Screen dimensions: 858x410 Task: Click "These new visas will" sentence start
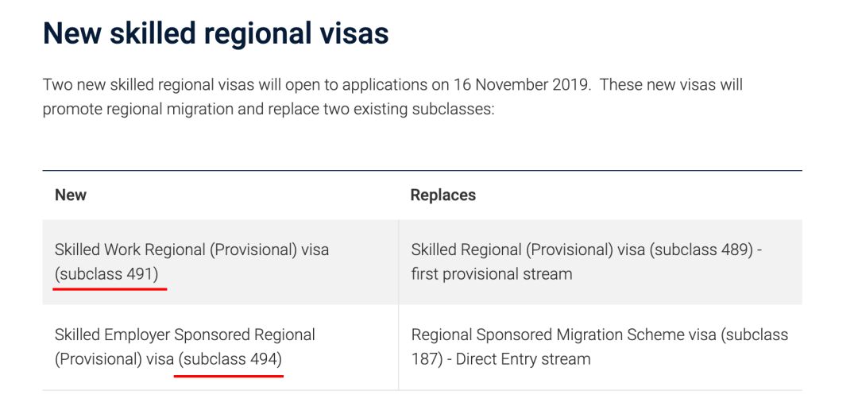(671, 84)
